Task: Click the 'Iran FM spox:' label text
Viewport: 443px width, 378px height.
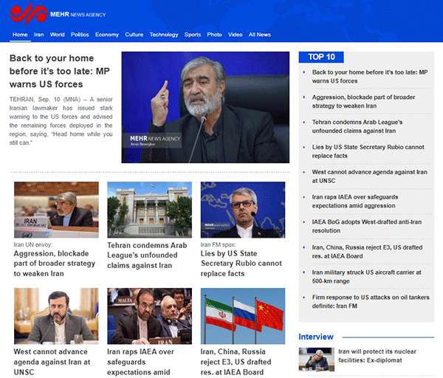Action: [218, 244]
